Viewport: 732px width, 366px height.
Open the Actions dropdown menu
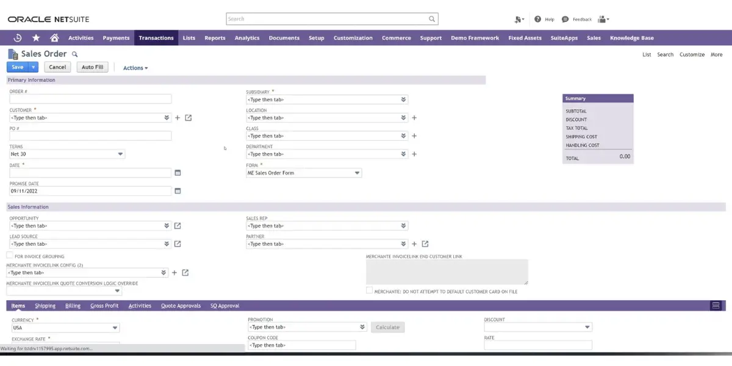coord(135,68)
